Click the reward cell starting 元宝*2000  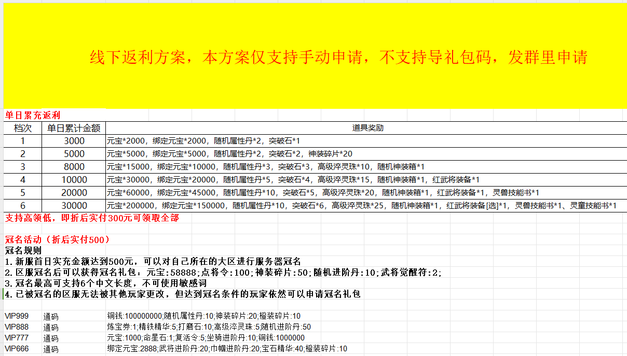click(x=366, y=141)
